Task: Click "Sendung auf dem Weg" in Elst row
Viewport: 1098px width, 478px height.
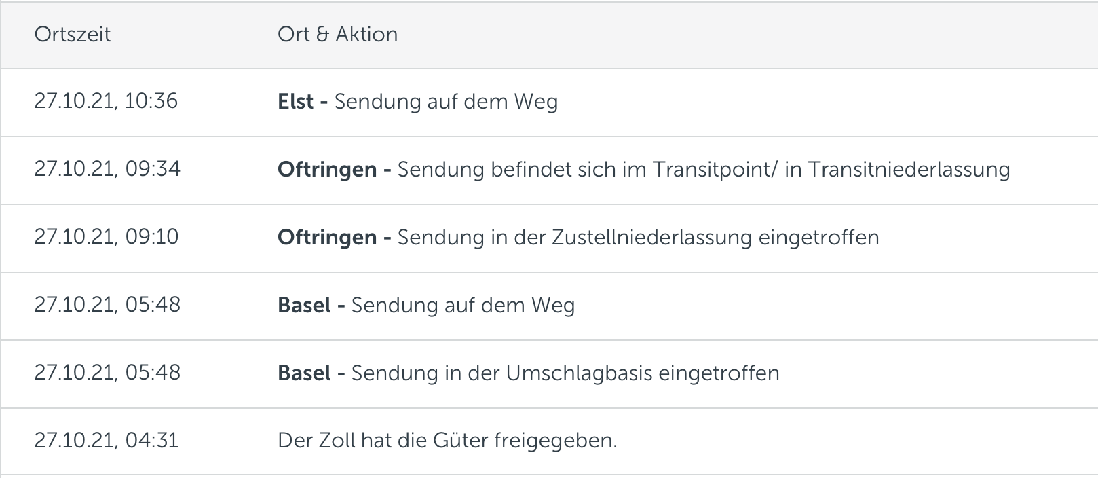Action: point(446,102)
